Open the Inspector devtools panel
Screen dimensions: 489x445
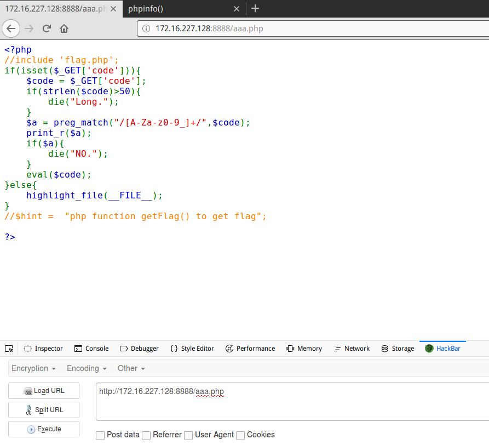point(43,349)
